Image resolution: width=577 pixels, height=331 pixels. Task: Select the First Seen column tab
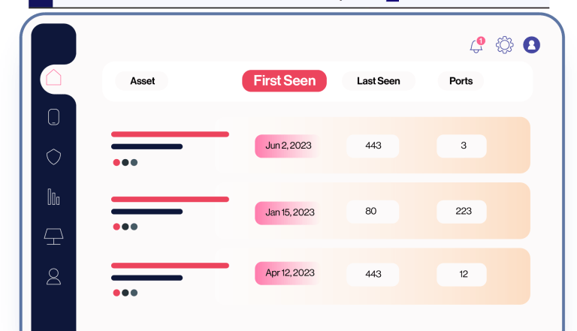tap(284, 81)
